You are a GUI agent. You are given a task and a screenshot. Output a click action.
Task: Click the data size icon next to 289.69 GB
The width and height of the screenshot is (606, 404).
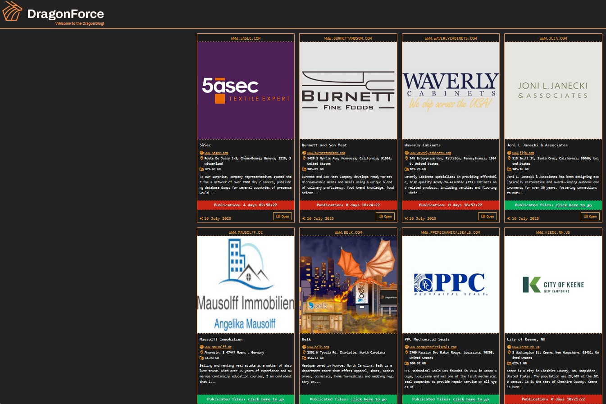(201, 169)
